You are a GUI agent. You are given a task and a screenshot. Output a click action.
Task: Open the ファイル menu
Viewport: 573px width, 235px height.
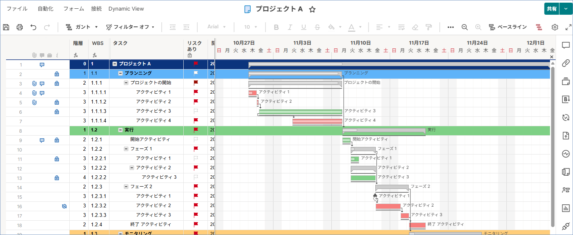17,9
